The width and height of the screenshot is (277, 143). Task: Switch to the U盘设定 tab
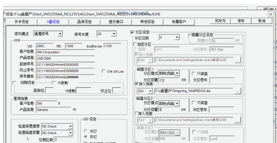click(53, 22)
